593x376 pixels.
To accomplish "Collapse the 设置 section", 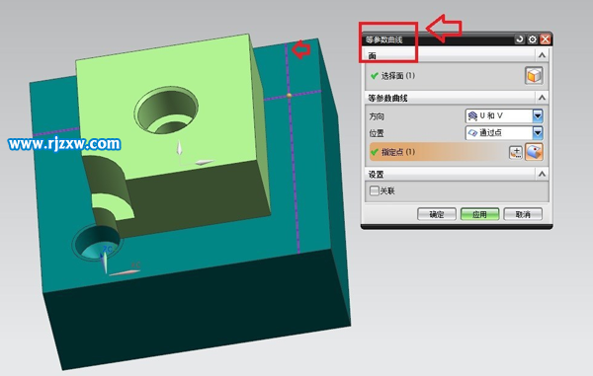I will coord(542,174).
